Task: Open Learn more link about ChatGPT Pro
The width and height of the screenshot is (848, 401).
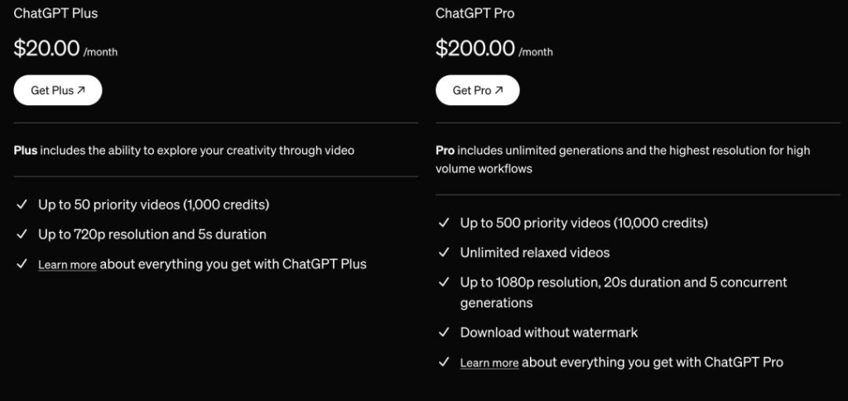Action: point(489,363)
